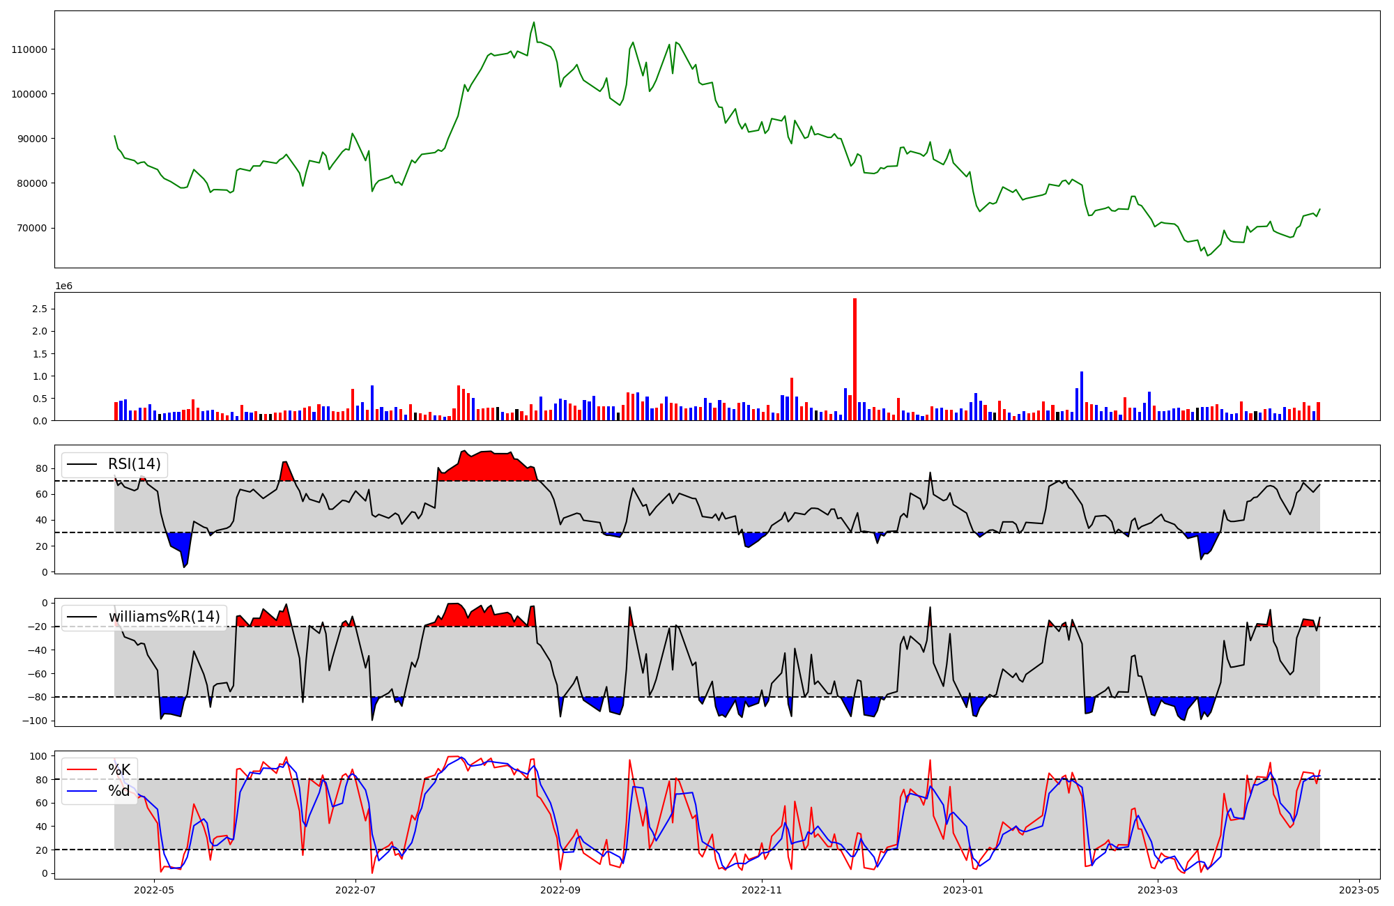
Task: Click the 80 tick label on the RSI axis
Action: 41,468
